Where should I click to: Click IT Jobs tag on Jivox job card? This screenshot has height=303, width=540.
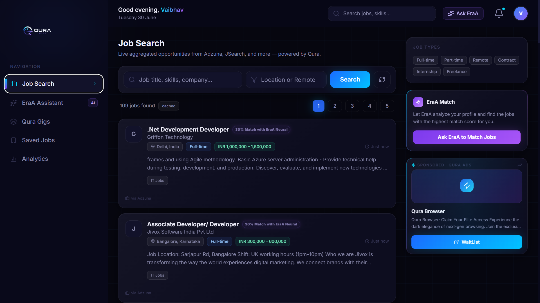point(157,275)
